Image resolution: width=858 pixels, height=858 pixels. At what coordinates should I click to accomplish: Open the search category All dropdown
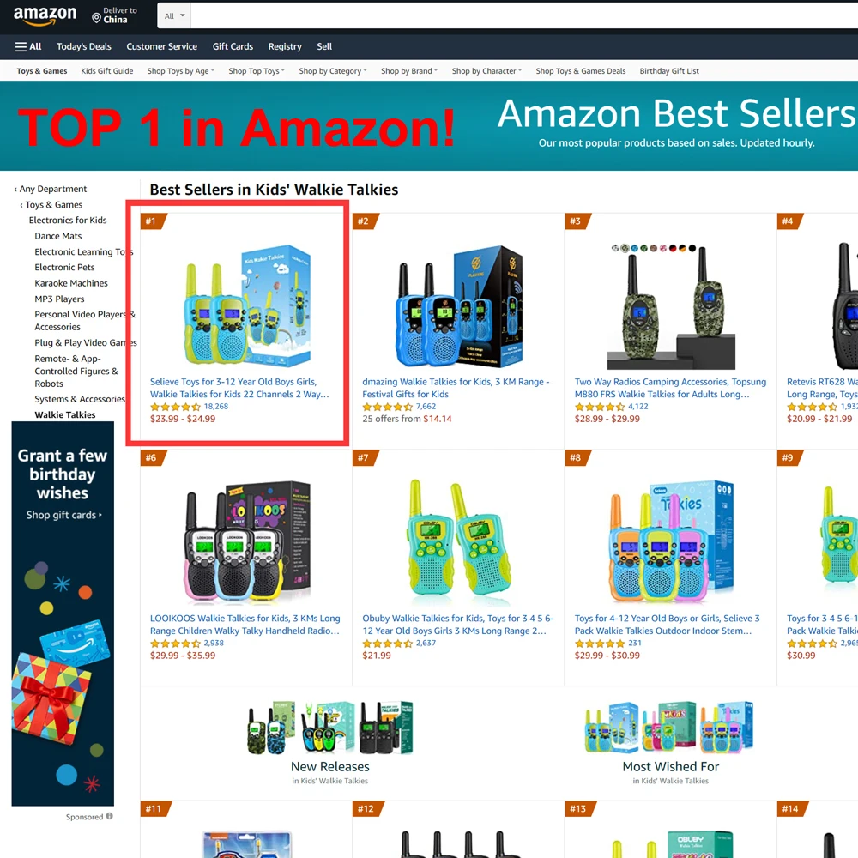tap(174, 15)
